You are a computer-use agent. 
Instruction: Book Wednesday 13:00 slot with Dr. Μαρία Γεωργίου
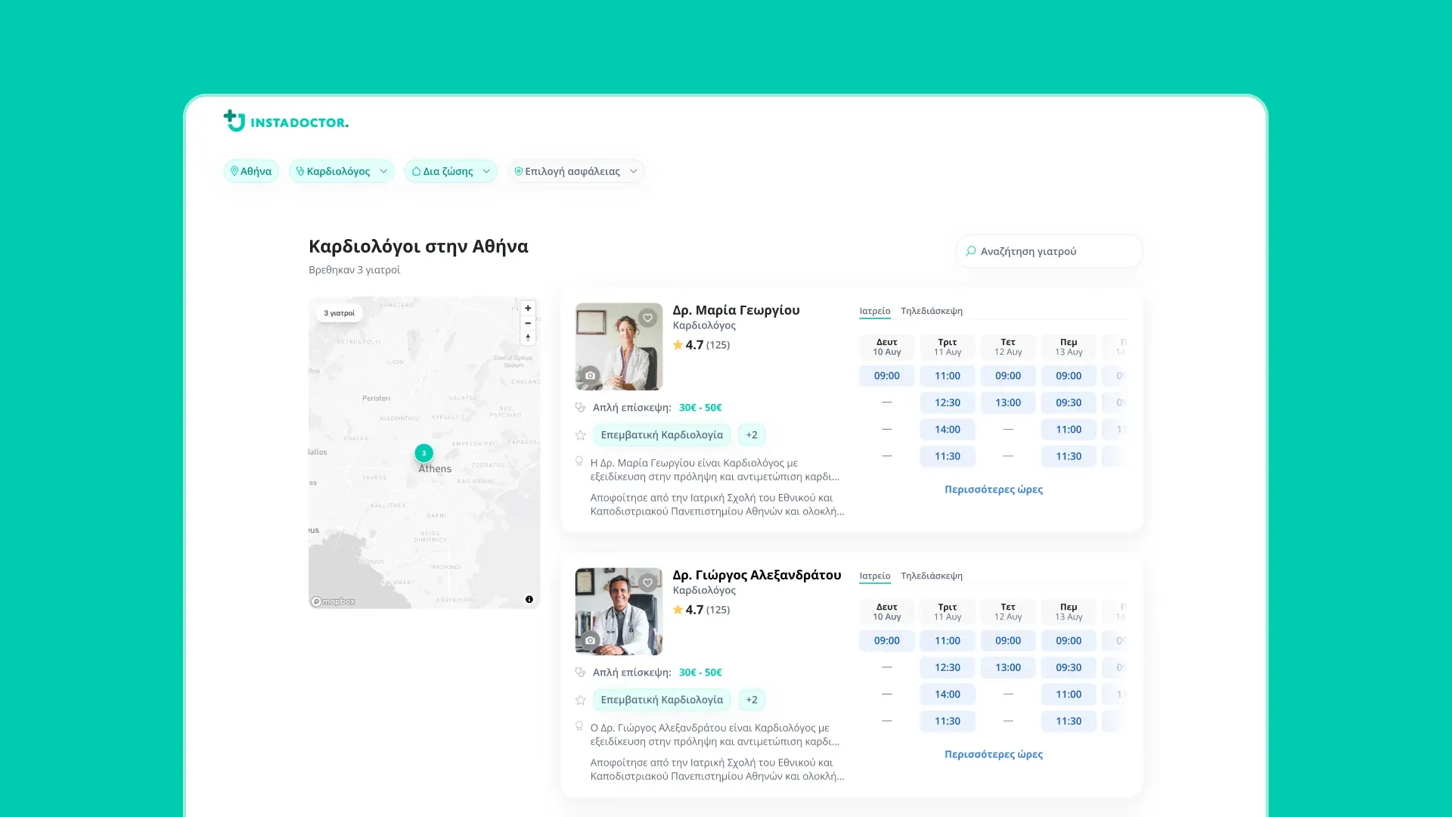(1008, 402)
